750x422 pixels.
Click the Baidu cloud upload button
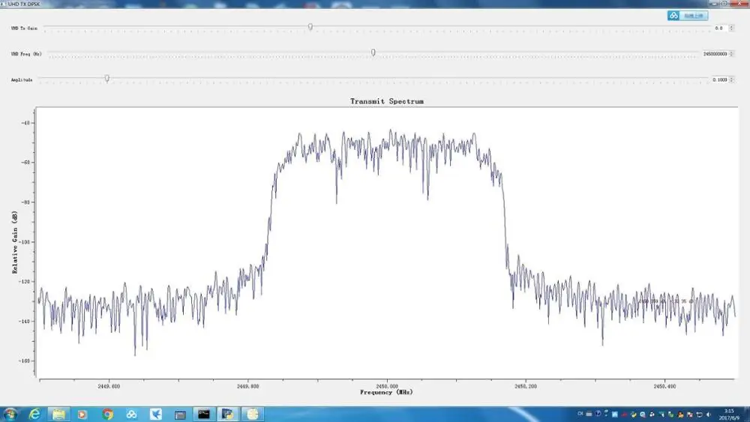(688, 15)
